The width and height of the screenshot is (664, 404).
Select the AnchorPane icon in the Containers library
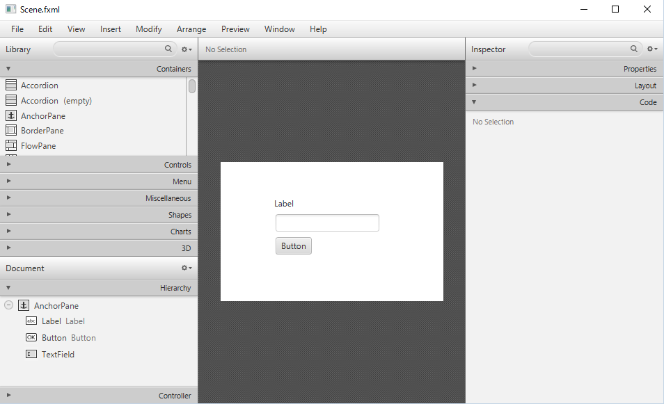[x=12, y=115]
